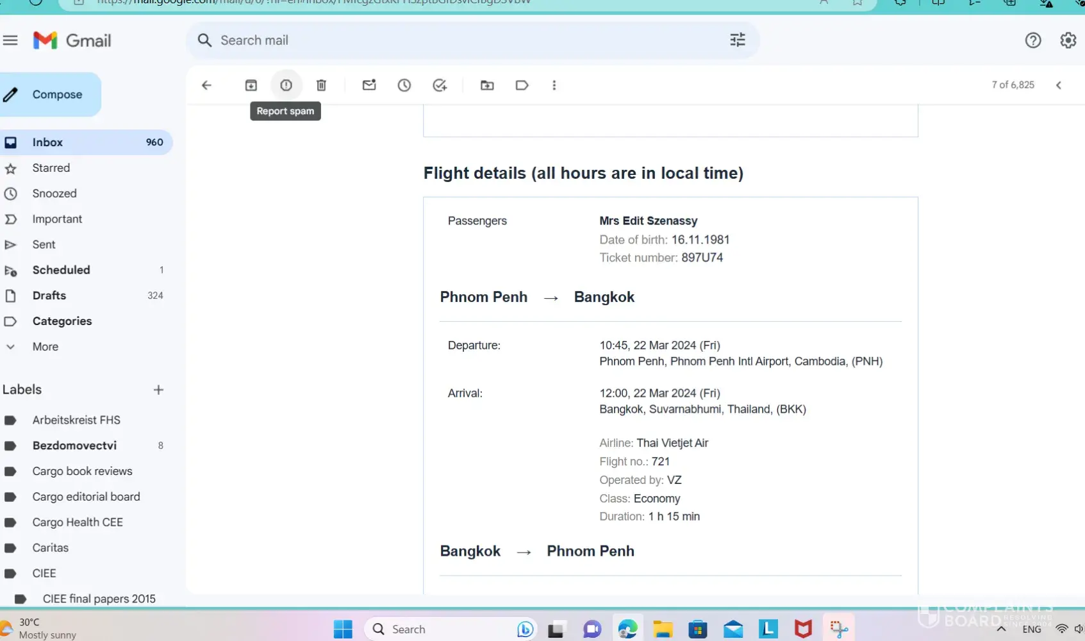Click passenger name Mrs Edit Szenassy

[649, 221]
